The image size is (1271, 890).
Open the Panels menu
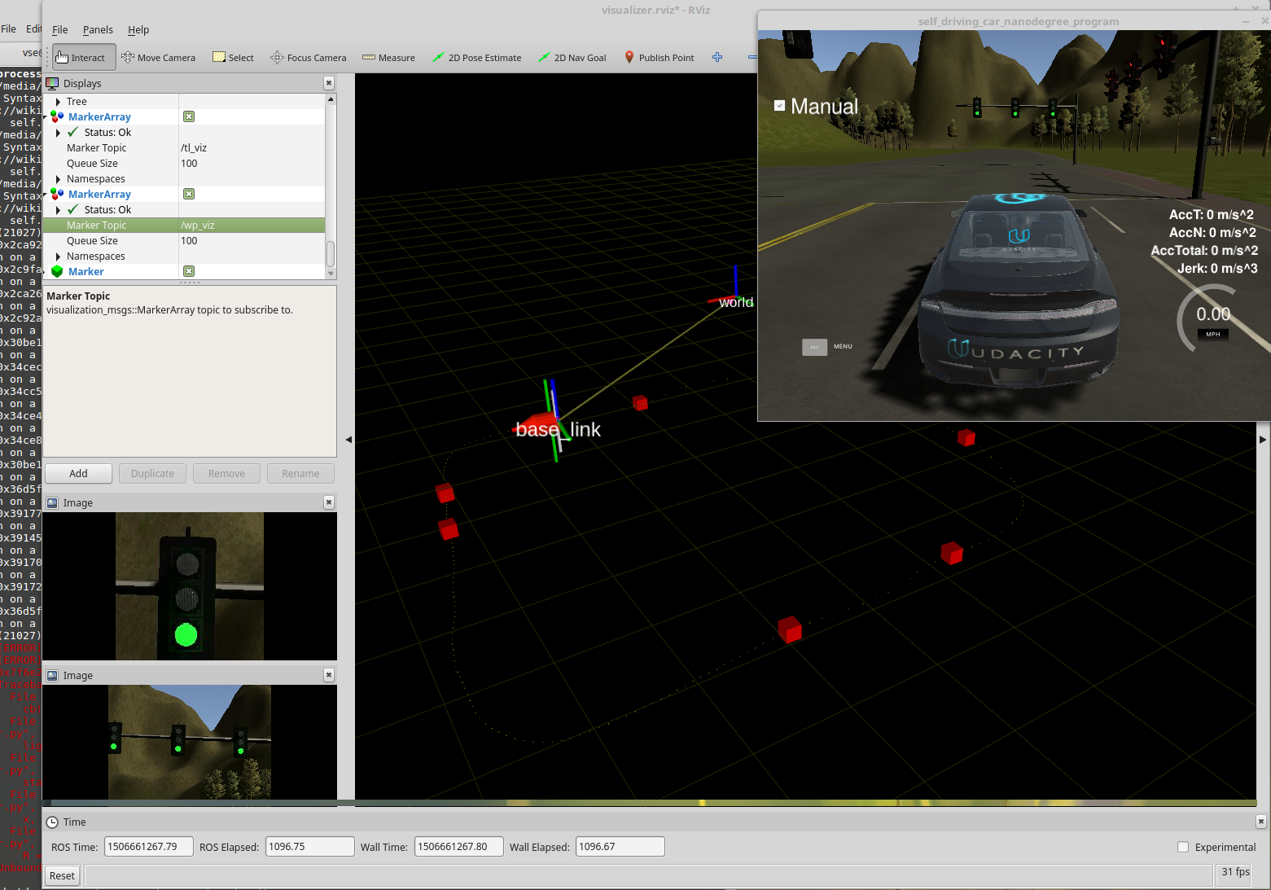(x=98, y=29)
